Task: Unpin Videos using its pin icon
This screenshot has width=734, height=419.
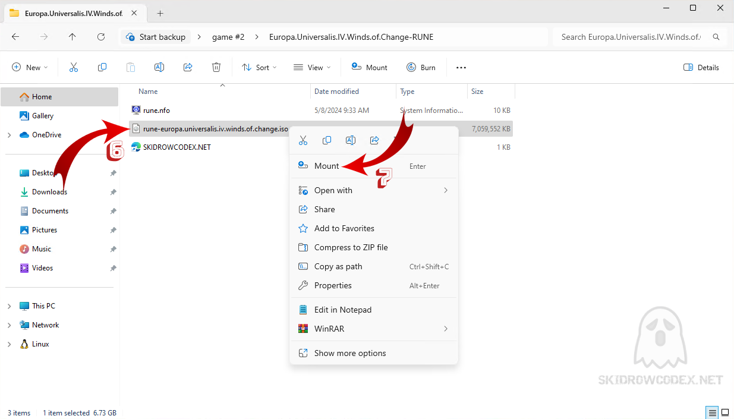Action: tap(113, 268)
